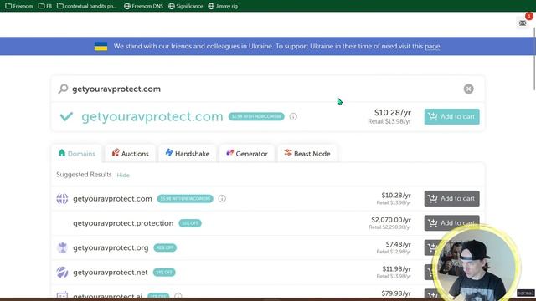The width and height of the screenshot is (536, 301).
Task: Click globe icon beside getyouravprotect.com row
Action: point(62,198)
